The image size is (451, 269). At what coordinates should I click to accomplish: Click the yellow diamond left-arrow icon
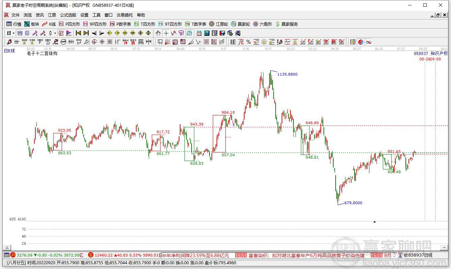pyautogui.click(x=109, y=33)
